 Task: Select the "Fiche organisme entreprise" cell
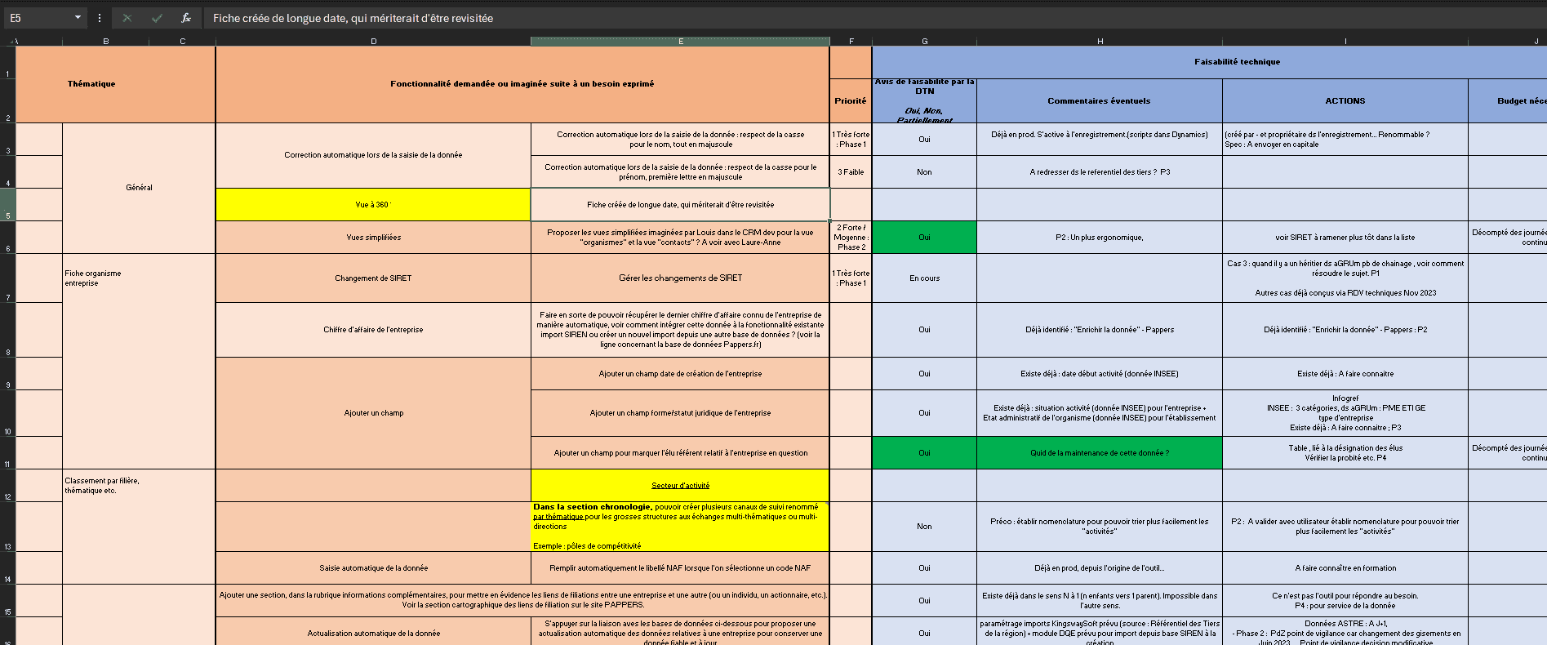click(139, 361)
